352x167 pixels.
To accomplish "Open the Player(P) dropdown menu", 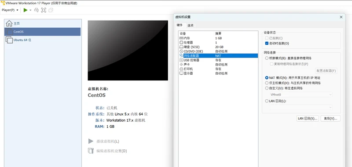I will click(x=10, y=10).
